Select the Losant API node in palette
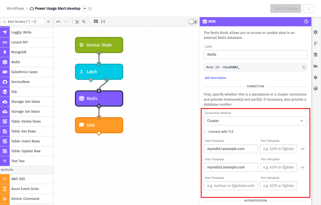Image resolution: width=321 pixels, height=205 pixels. (27, 42)
